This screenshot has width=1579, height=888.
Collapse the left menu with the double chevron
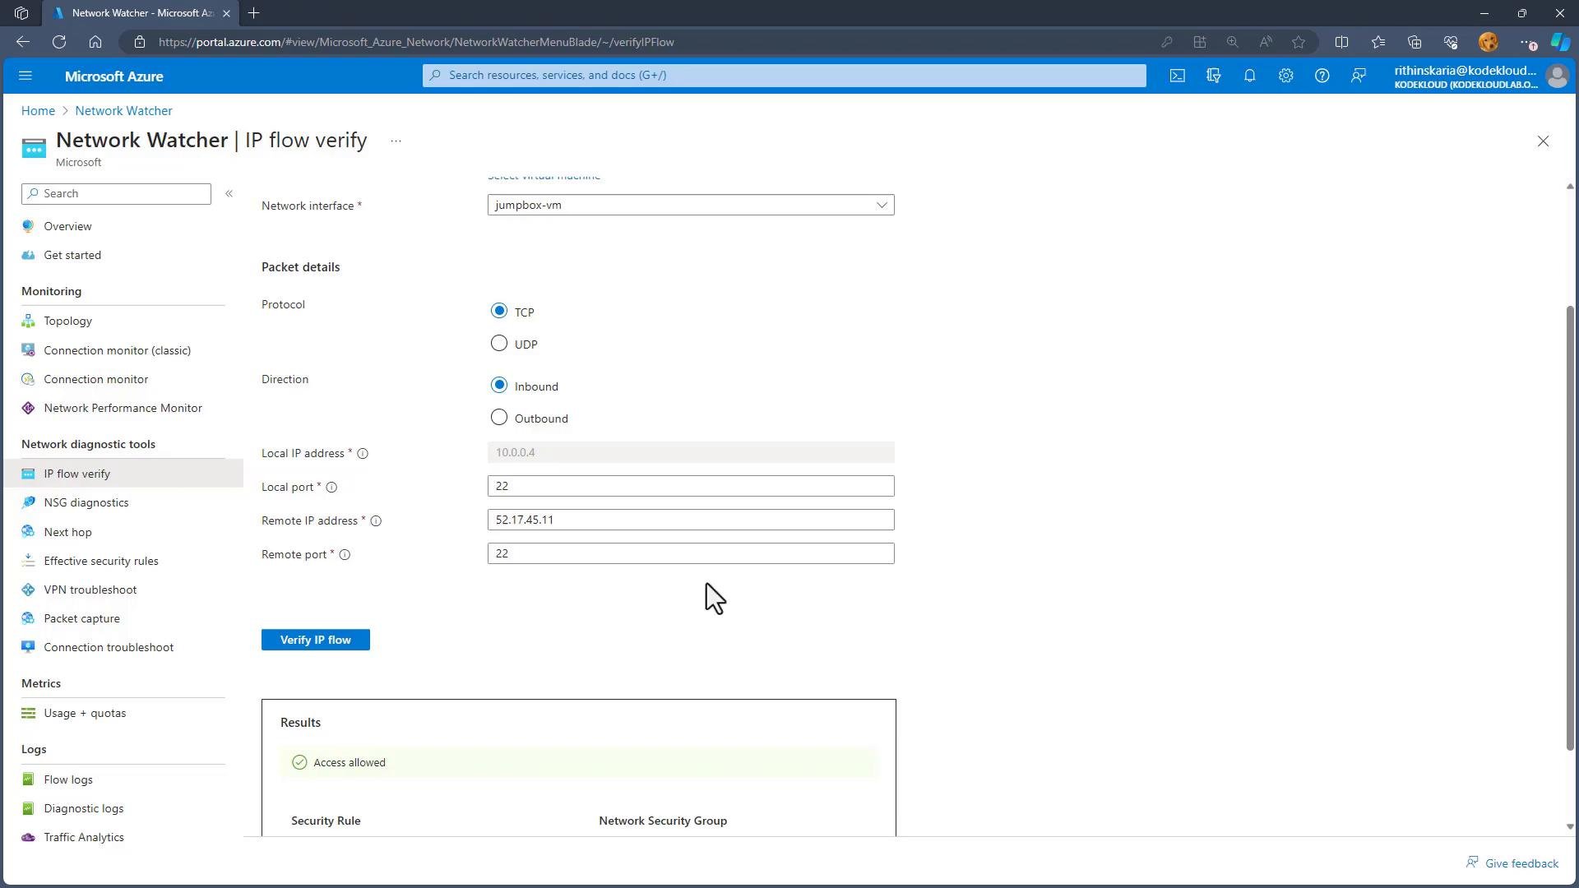point(229,193)
